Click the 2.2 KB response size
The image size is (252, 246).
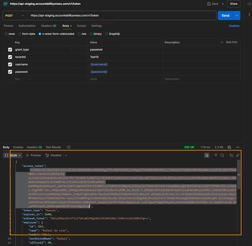click(219, 147)
